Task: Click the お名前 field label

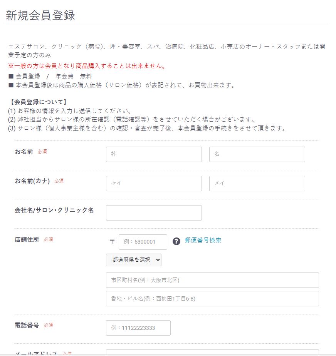Action: coord(24,152)
